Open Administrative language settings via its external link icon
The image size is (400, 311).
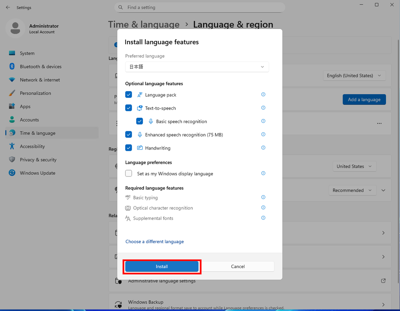(x=383, y=281)
